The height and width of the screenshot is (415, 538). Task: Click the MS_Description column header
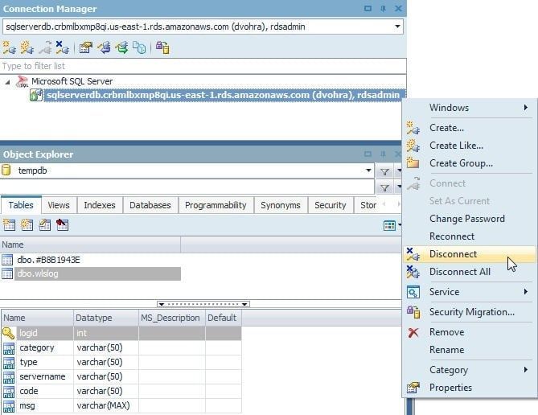[172, 318]
